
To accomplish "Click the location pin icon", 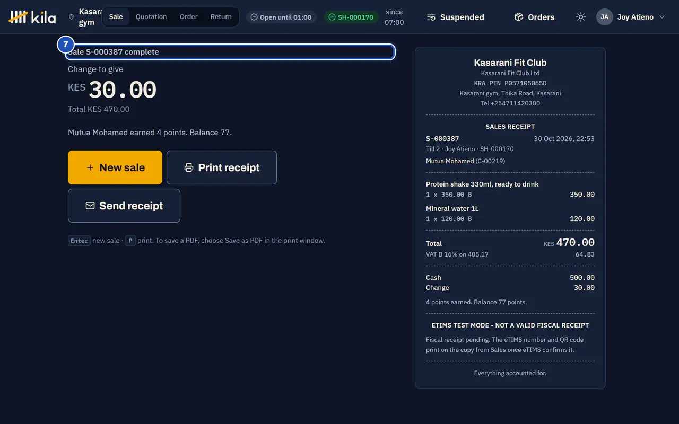I will click(72, 17).
